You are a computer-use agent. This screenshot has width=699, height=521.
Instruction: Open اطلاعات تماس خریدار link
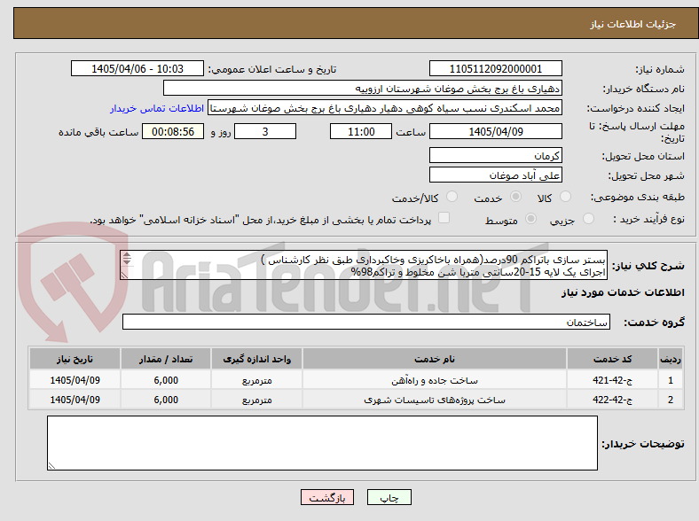tap(157, 108)
